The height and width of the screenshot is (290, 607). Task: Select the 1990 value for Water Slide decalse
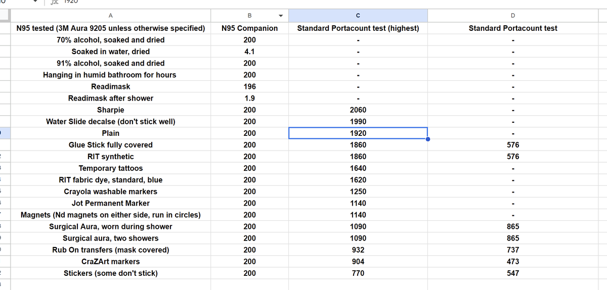pos(358,121)
